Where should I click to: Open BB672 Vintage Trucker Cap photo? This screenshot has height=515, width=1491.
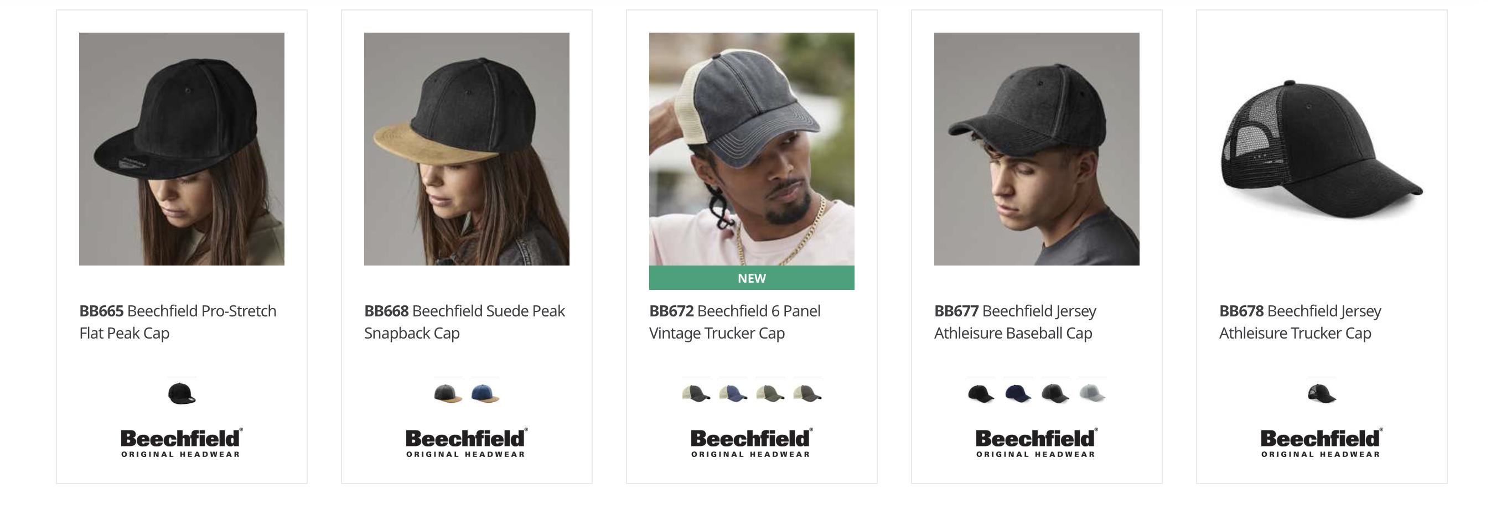coord(752,149)
